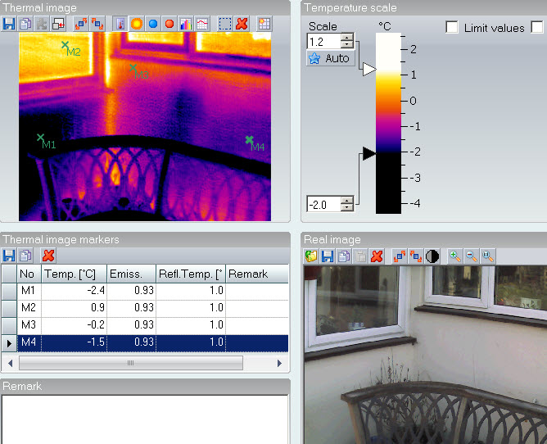Enable the Limit values checkbox
The width and height of the screenshot is (547, 444).
tap(452, 28)
